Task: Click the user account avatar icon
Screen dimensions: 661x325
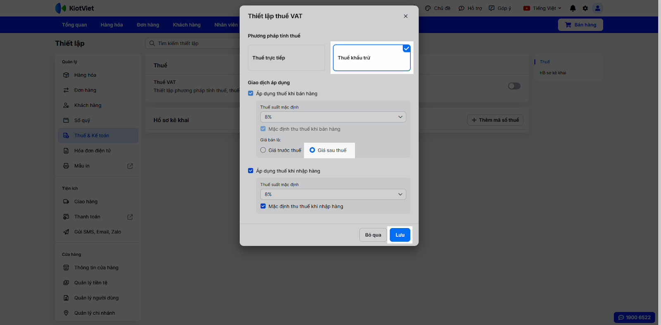Action: [597, 8]
